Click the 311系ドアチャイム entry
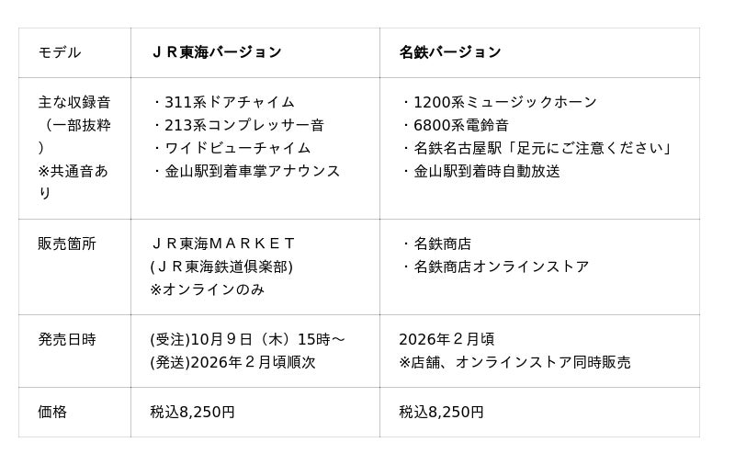 tap(223, 102)
